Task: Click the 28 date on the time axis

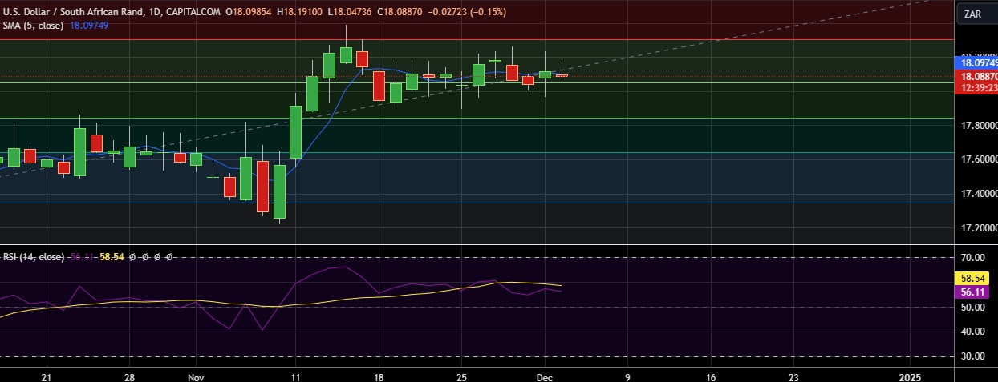Action: click(129, 376)
